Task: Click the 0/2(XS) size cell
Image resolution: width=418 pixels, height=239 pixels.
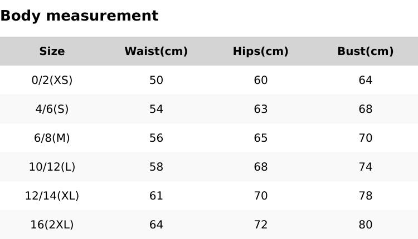Action: 52,81
